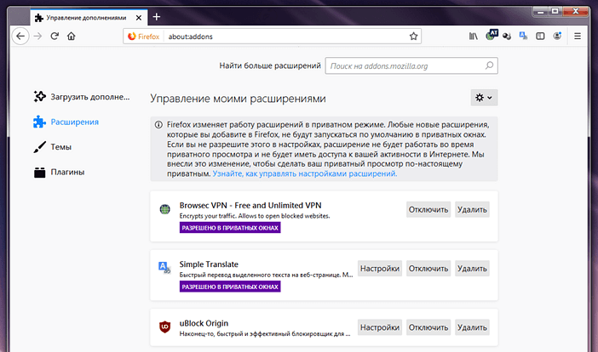
Task: Click description Encrypts your traffic. Allows to open blocked websites.
Action: [x=255, y=216]
